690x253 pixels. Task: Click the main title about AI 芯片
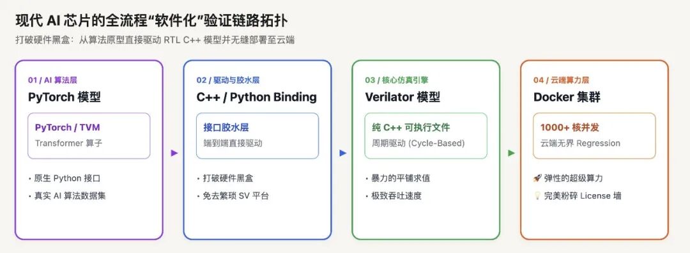click(152, 21)
